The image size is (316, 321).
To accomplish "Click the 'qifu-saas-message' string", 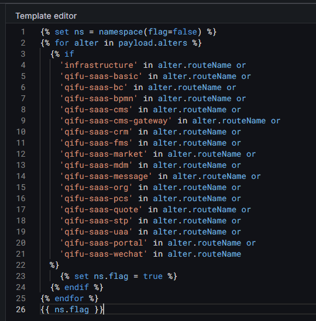I will coord(106,176).
